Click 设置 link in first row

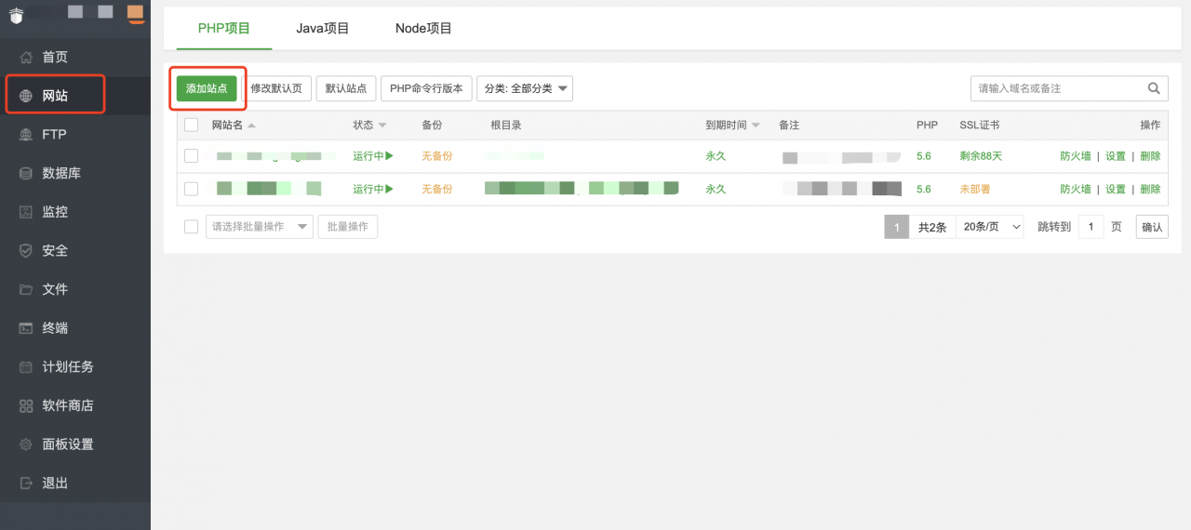click(1116, 156)
